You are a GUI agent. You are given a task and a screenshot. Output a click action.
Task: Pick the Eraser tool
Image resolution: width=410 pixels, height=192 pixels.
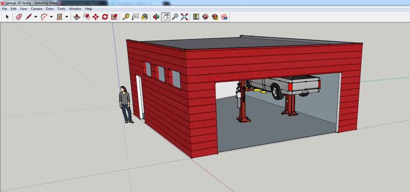point(18,17)
